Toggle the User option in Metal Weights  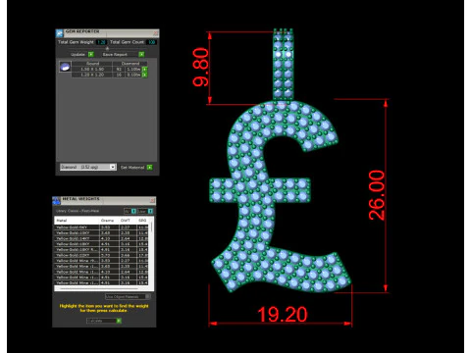click(x=145, y=211)
